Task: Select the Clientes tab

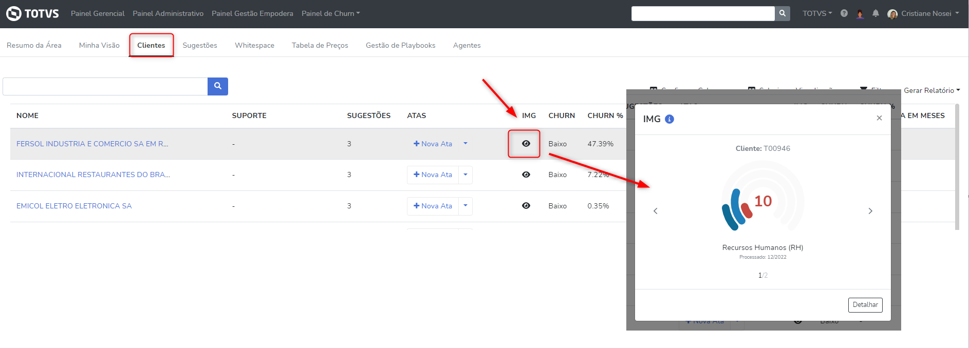Action: 151,45
